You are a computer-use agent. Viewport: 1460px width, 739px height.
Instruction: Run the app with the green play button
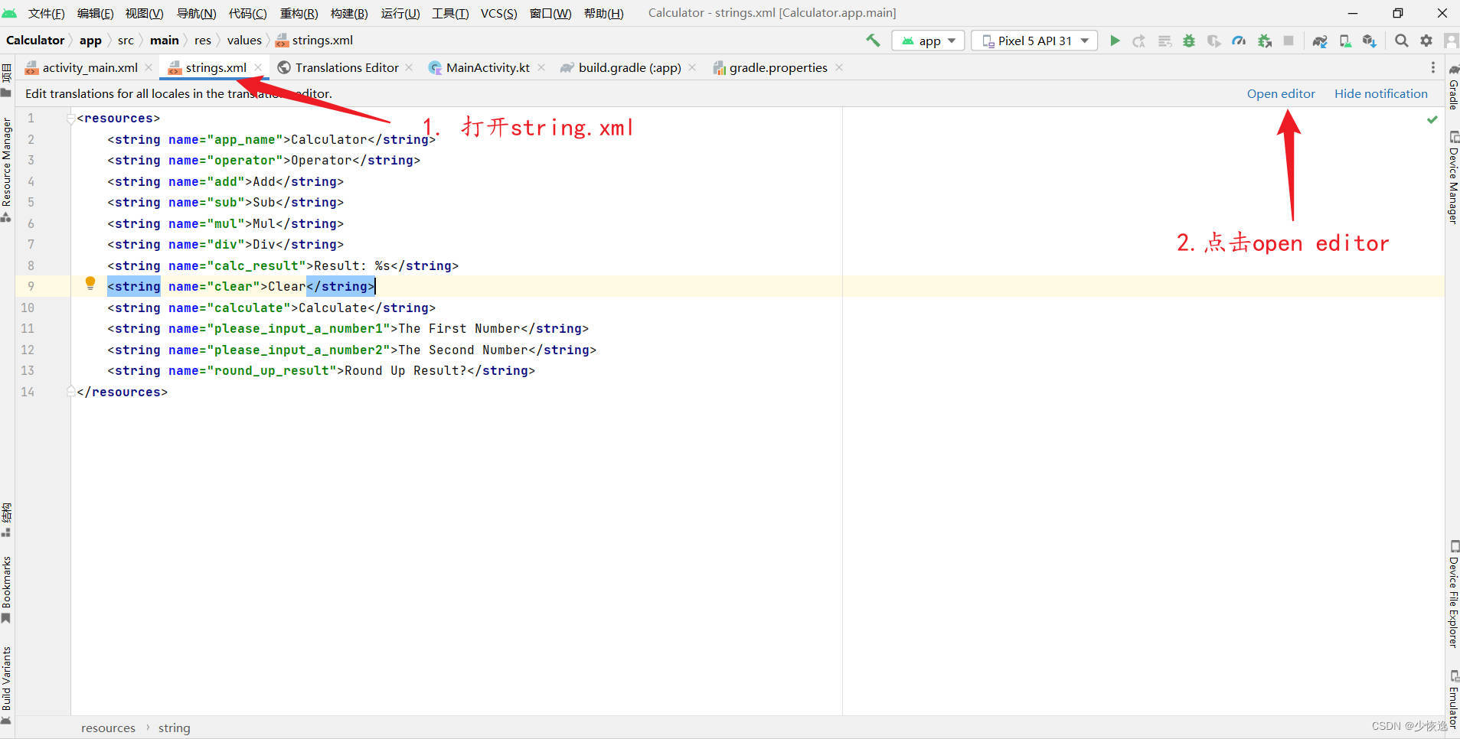[1115, 41]
